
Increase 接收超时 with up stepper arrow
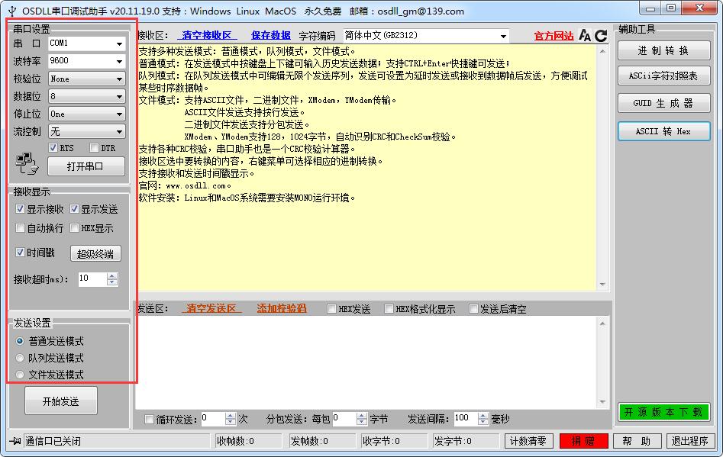coord(112,275)
